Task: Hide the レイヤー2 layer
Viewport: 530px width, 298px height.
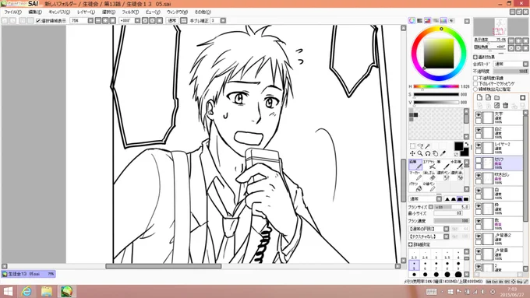Action: tap(479, 145)
